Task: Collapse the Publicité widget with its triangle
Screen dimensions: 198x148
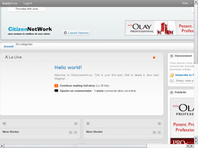Action: [172, 92]
